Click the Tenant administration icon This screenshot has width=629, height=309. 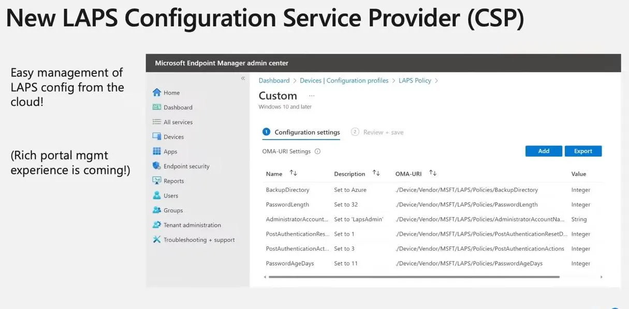pyautogui.click(x=157, y=225)
